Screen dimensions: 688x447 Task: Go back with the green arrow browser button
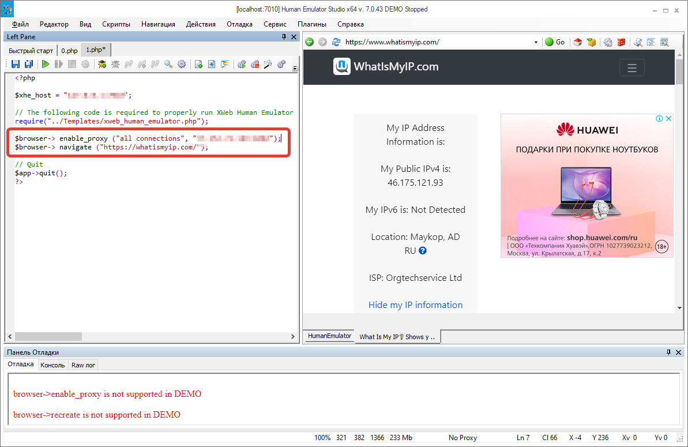(309, 42)
